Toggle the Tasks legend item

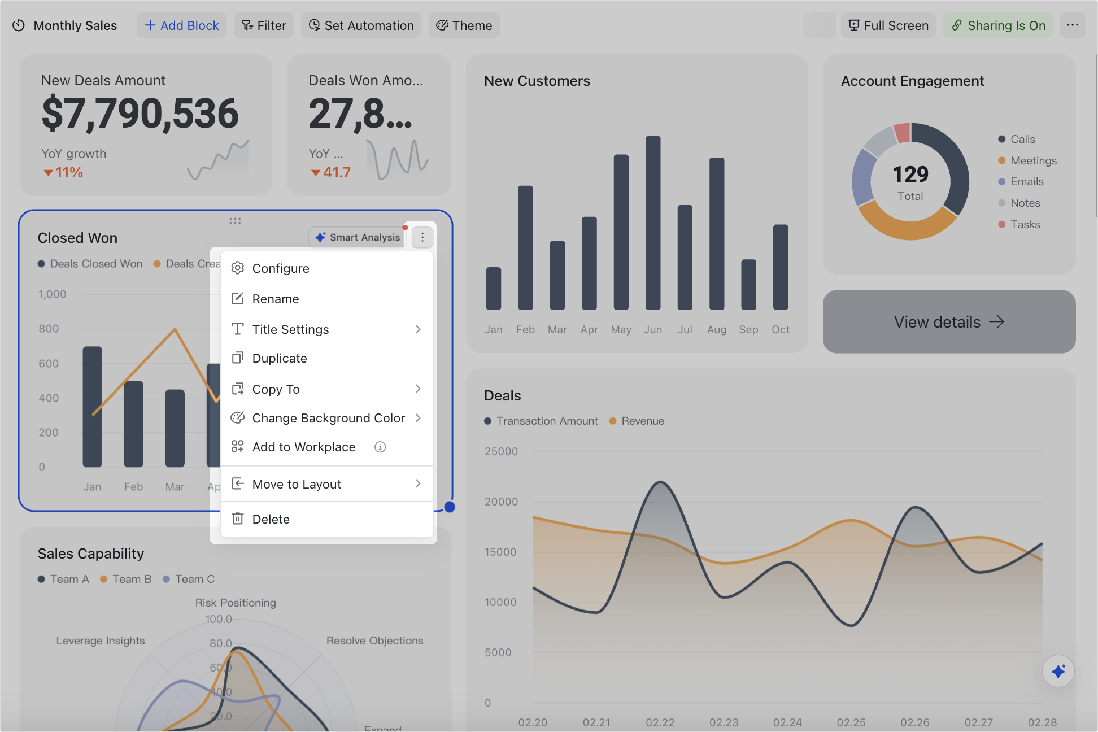coord(1019,224)
